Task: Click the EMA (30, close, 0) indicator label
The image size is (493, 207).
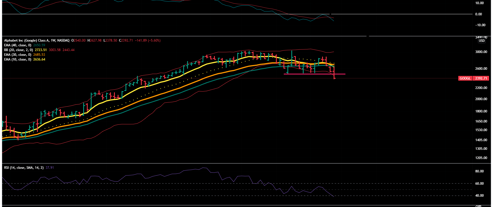Action: (17, 55)
